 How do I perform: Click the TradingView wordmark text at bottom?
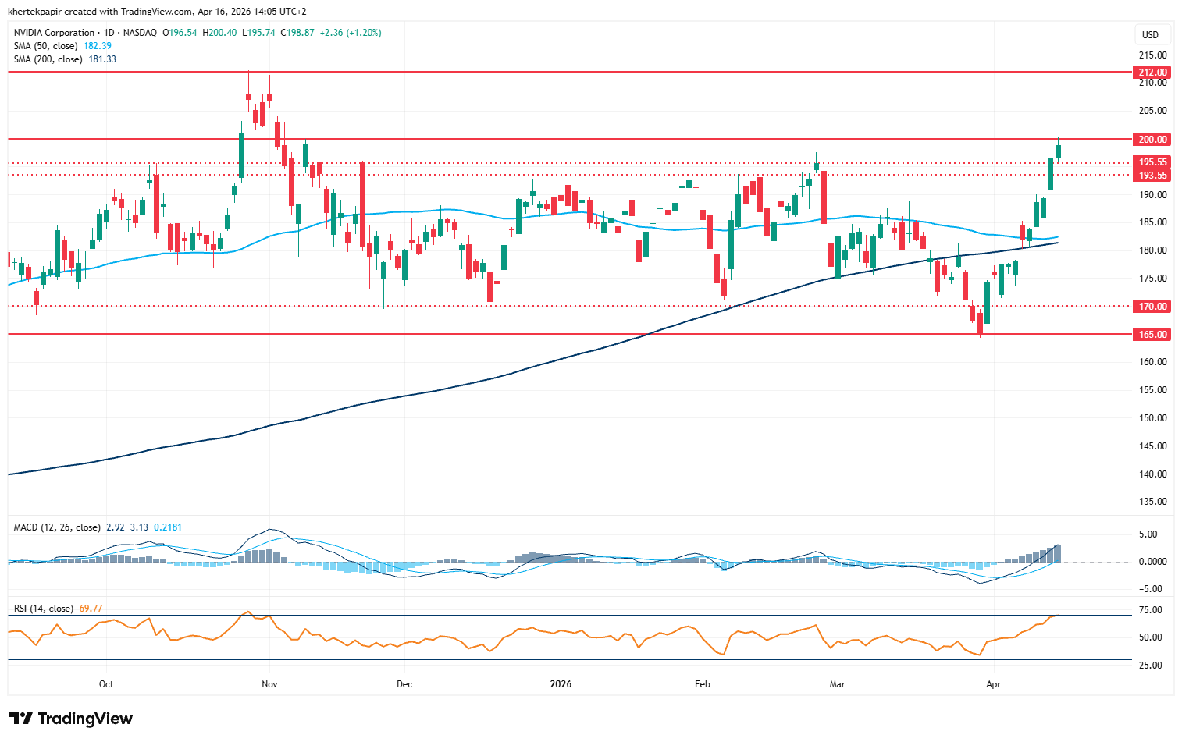point(85,719)
